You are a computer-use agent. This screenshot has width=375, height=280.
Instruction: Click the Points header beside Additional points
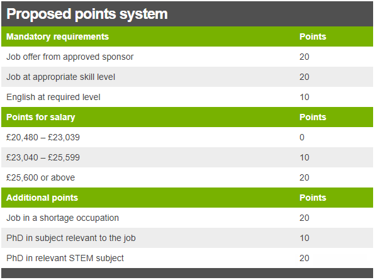pyautogui.click(x=313, y=198)
